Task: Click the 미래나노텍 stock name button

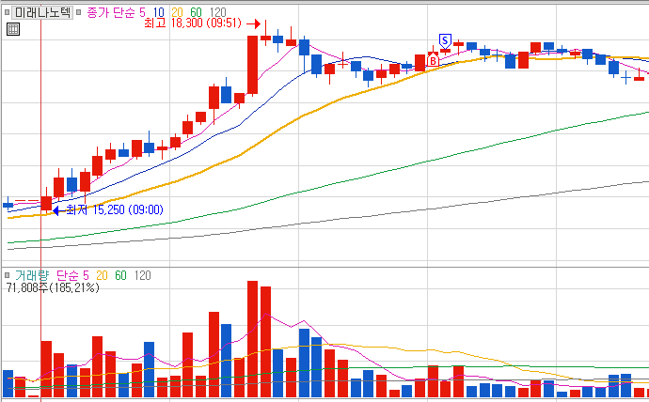Action: pos(42,13)
